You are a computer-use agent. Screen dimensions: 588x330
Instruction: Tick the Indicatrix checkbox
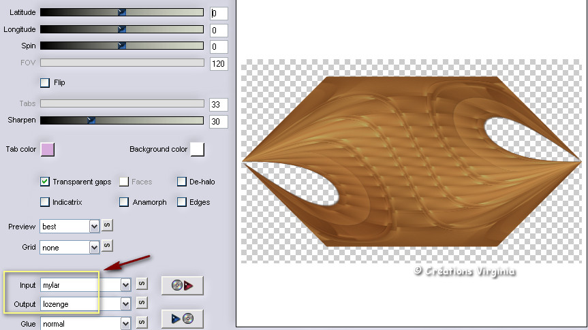coord(45,202)
